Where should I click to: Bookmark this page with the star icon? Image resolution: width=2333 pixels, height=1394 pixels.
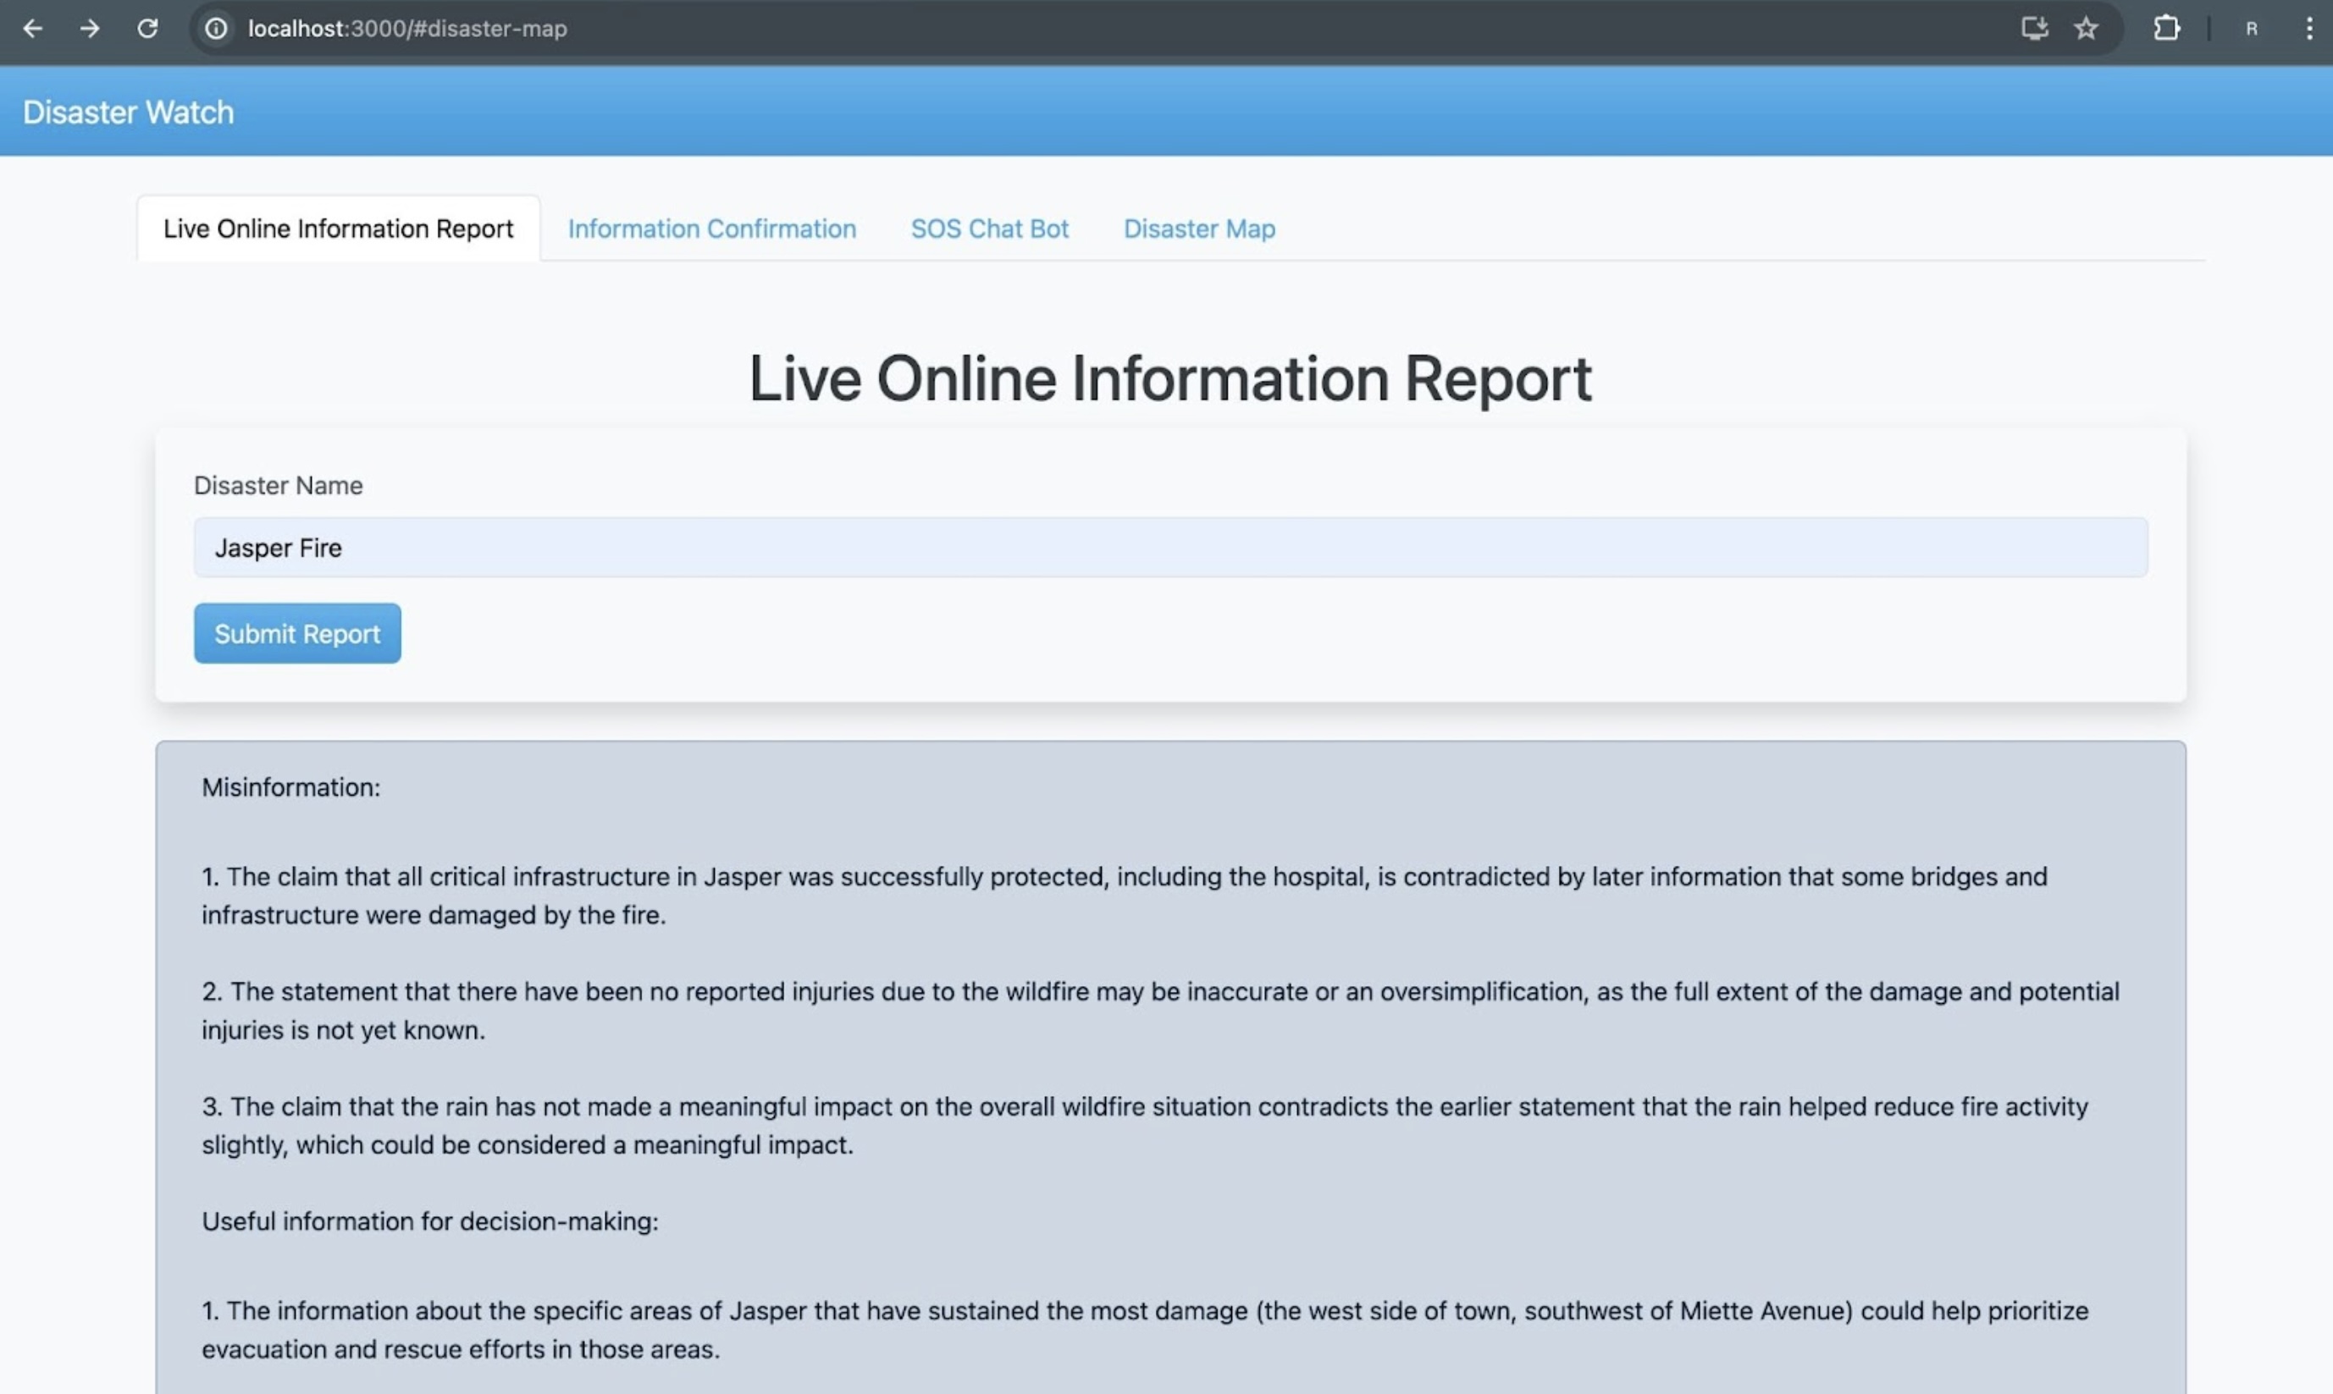(x=2086, y=28)
